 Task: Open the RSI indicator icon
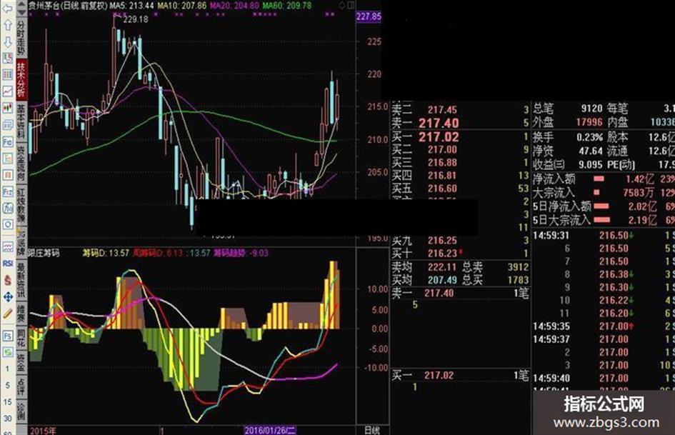(7, 263)
